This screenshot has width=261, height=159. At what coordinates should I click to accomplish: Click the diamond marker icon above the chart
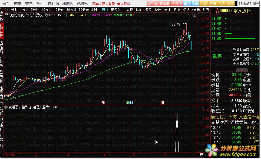click(189, 15)
